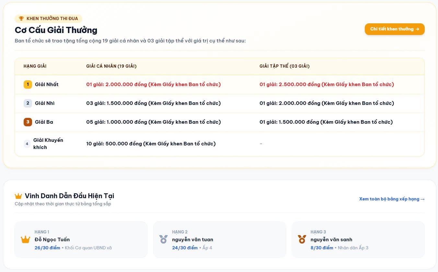Screen dimensions: 438x272
Task: Select the Đỗ Ngọc Tuấn ranking card
Action: click(x=81, y=240)
